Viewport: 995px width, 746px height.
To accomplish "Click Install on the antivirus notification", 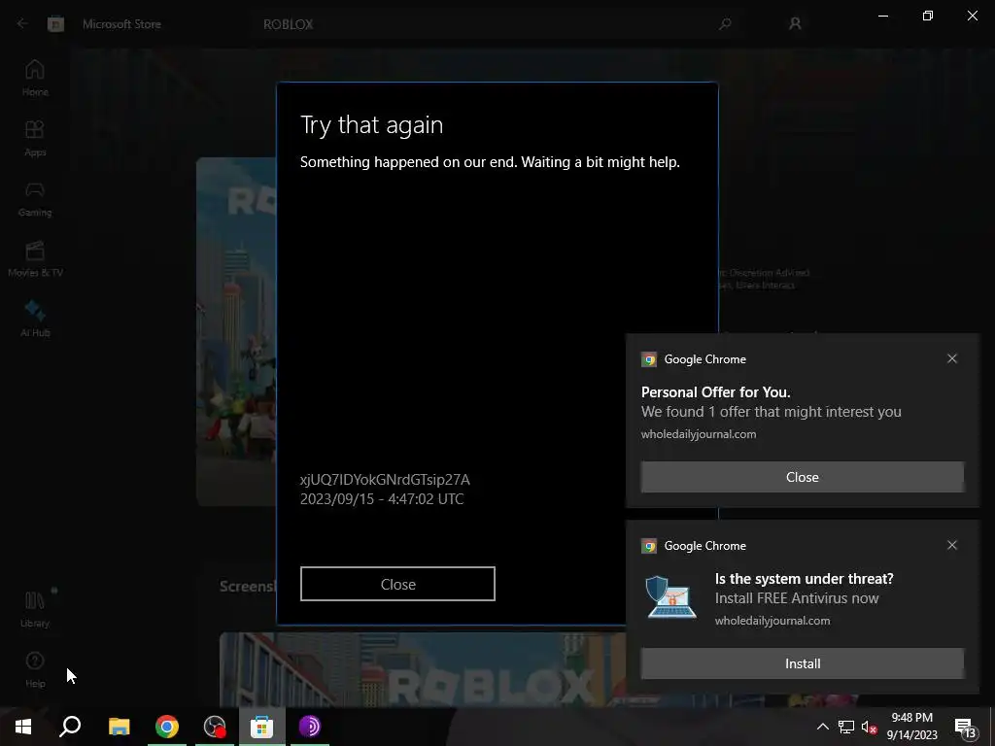I will (x=802, y=663).
